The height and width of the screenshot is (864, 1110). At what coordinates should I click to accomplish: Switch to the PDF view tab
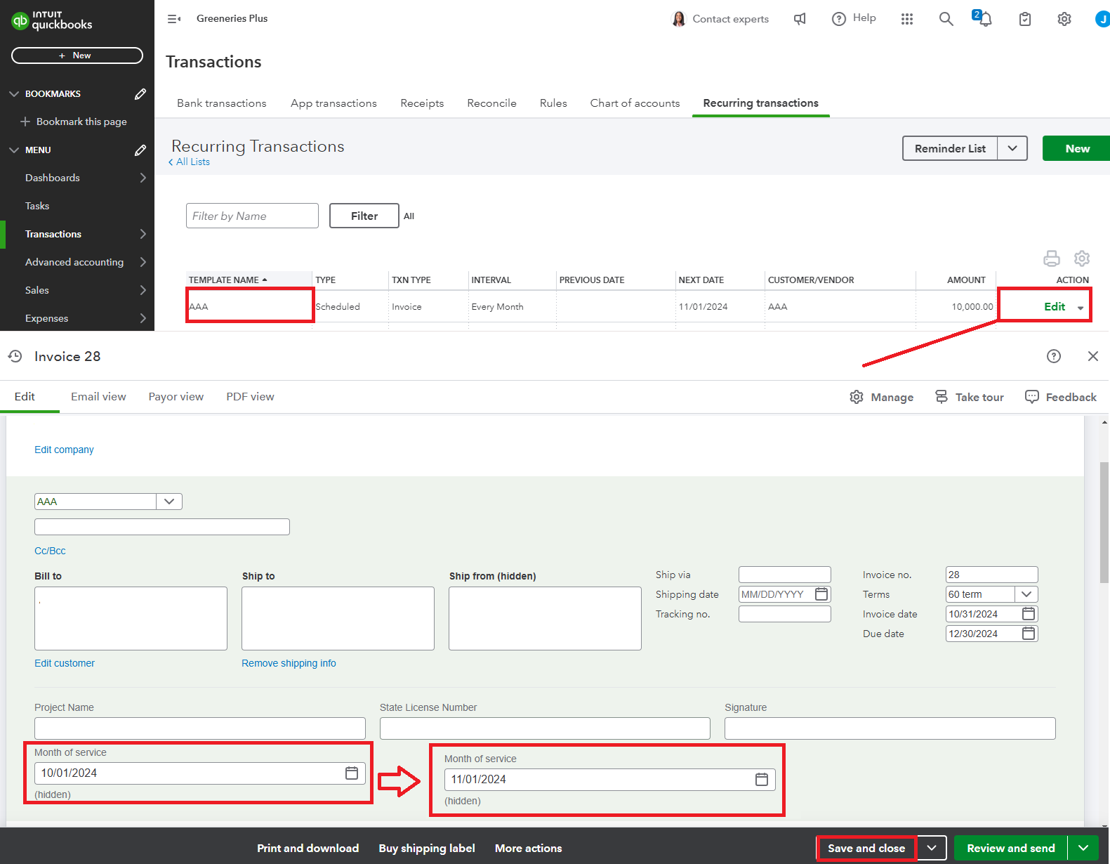pyautogui.click(x=250, y=397)
